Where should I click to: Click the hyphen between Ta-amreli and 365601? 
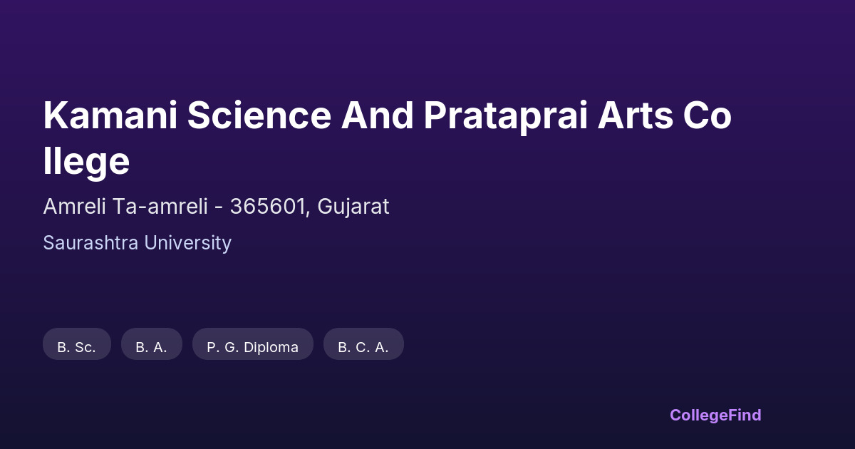[218, 207]
